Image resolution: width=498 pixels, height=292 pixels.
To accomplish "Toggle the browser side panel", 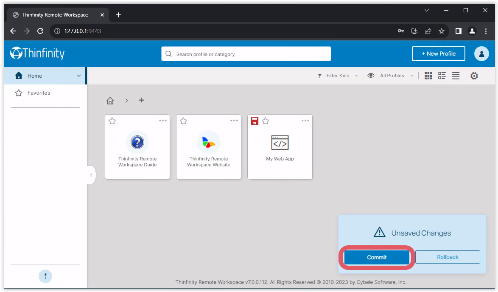I will (x=458, y=31).
